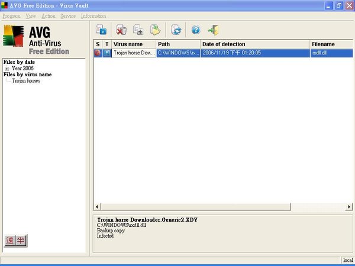The width and height of the screenshot is (355, 266).
Task: Sort by Date of detection header
Action: click(255, 44)
